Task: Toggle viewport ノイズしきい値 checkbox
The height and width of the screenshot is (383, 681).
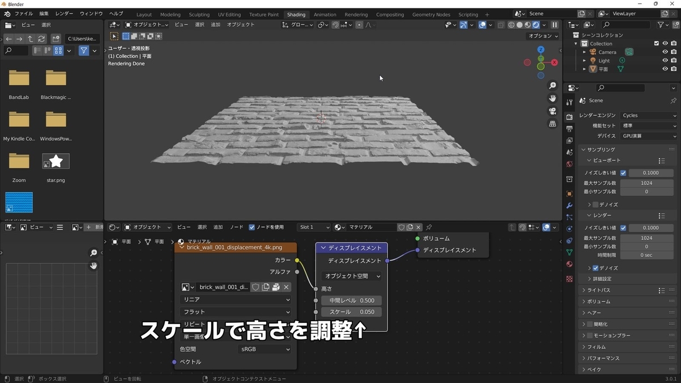Action: [623, 172]
